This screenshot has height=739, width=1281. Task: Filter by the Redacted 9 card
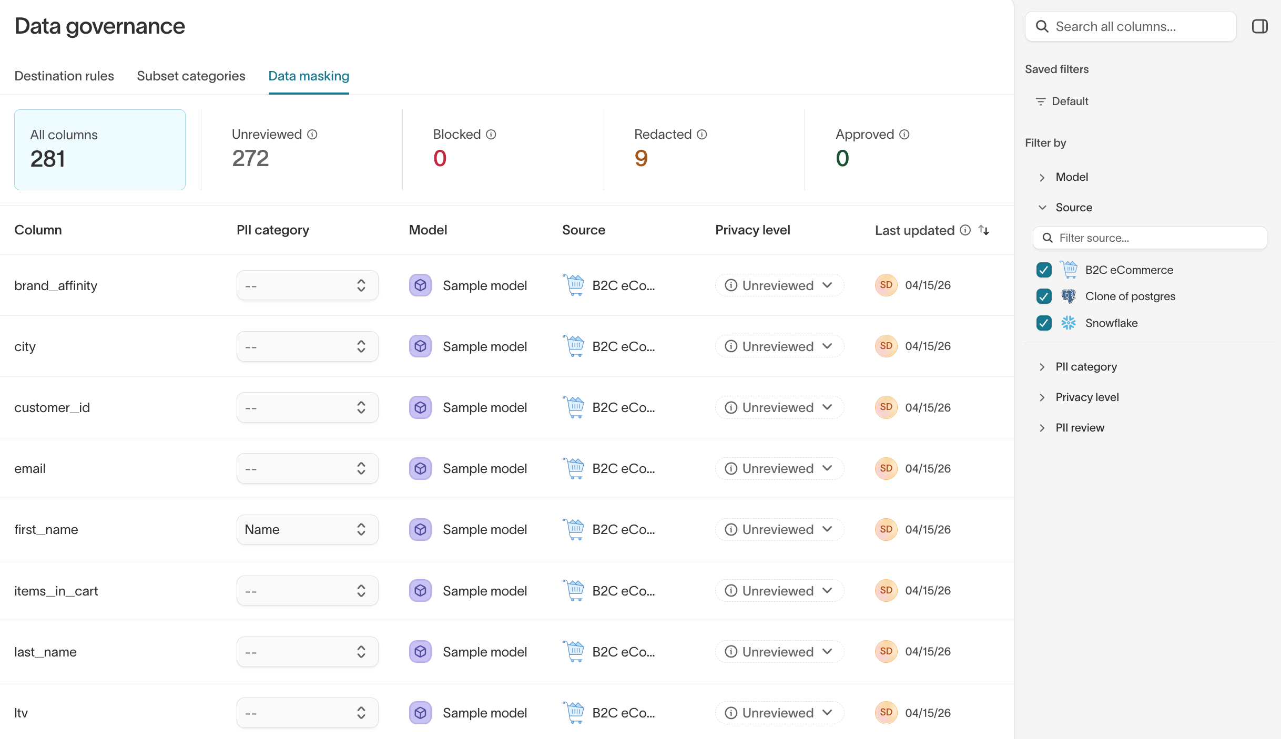(704, 150)
